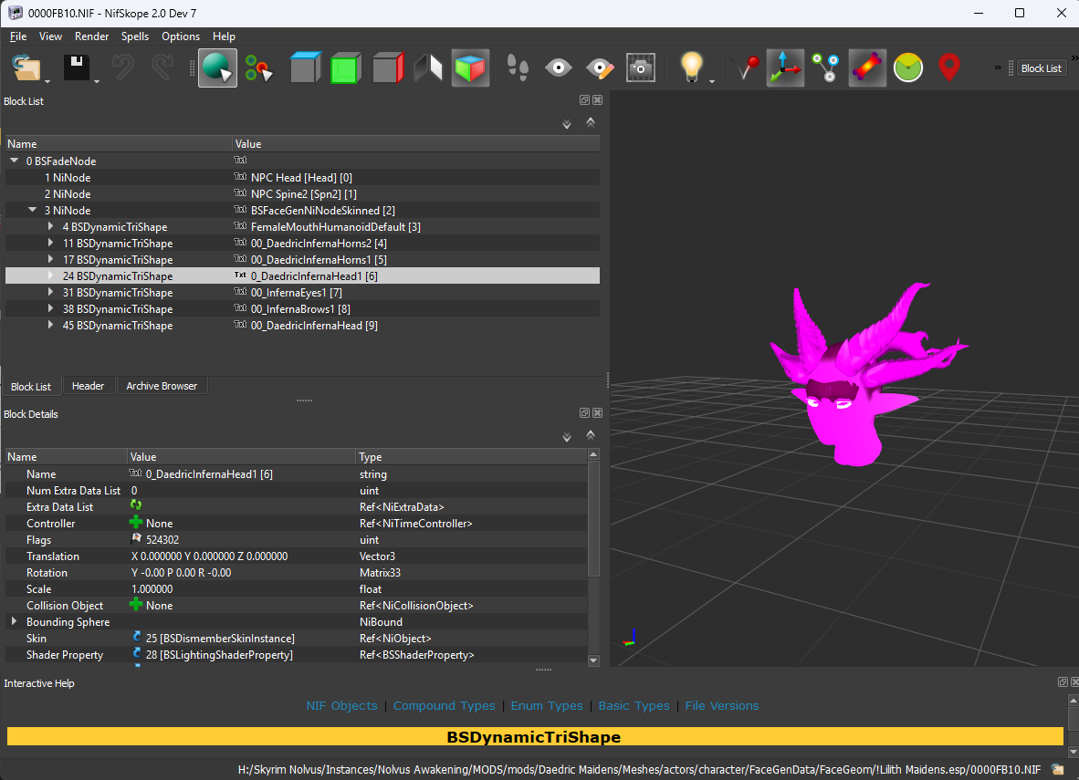
Task: Open Compound Types help link
Action: 444,706
